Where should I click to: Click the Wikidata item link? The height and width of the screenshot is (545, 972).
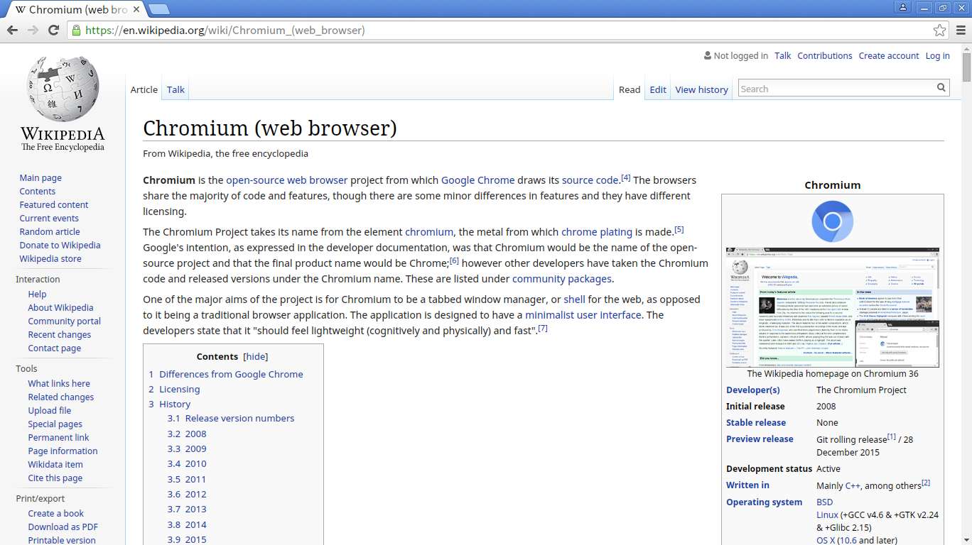(55, 465)
